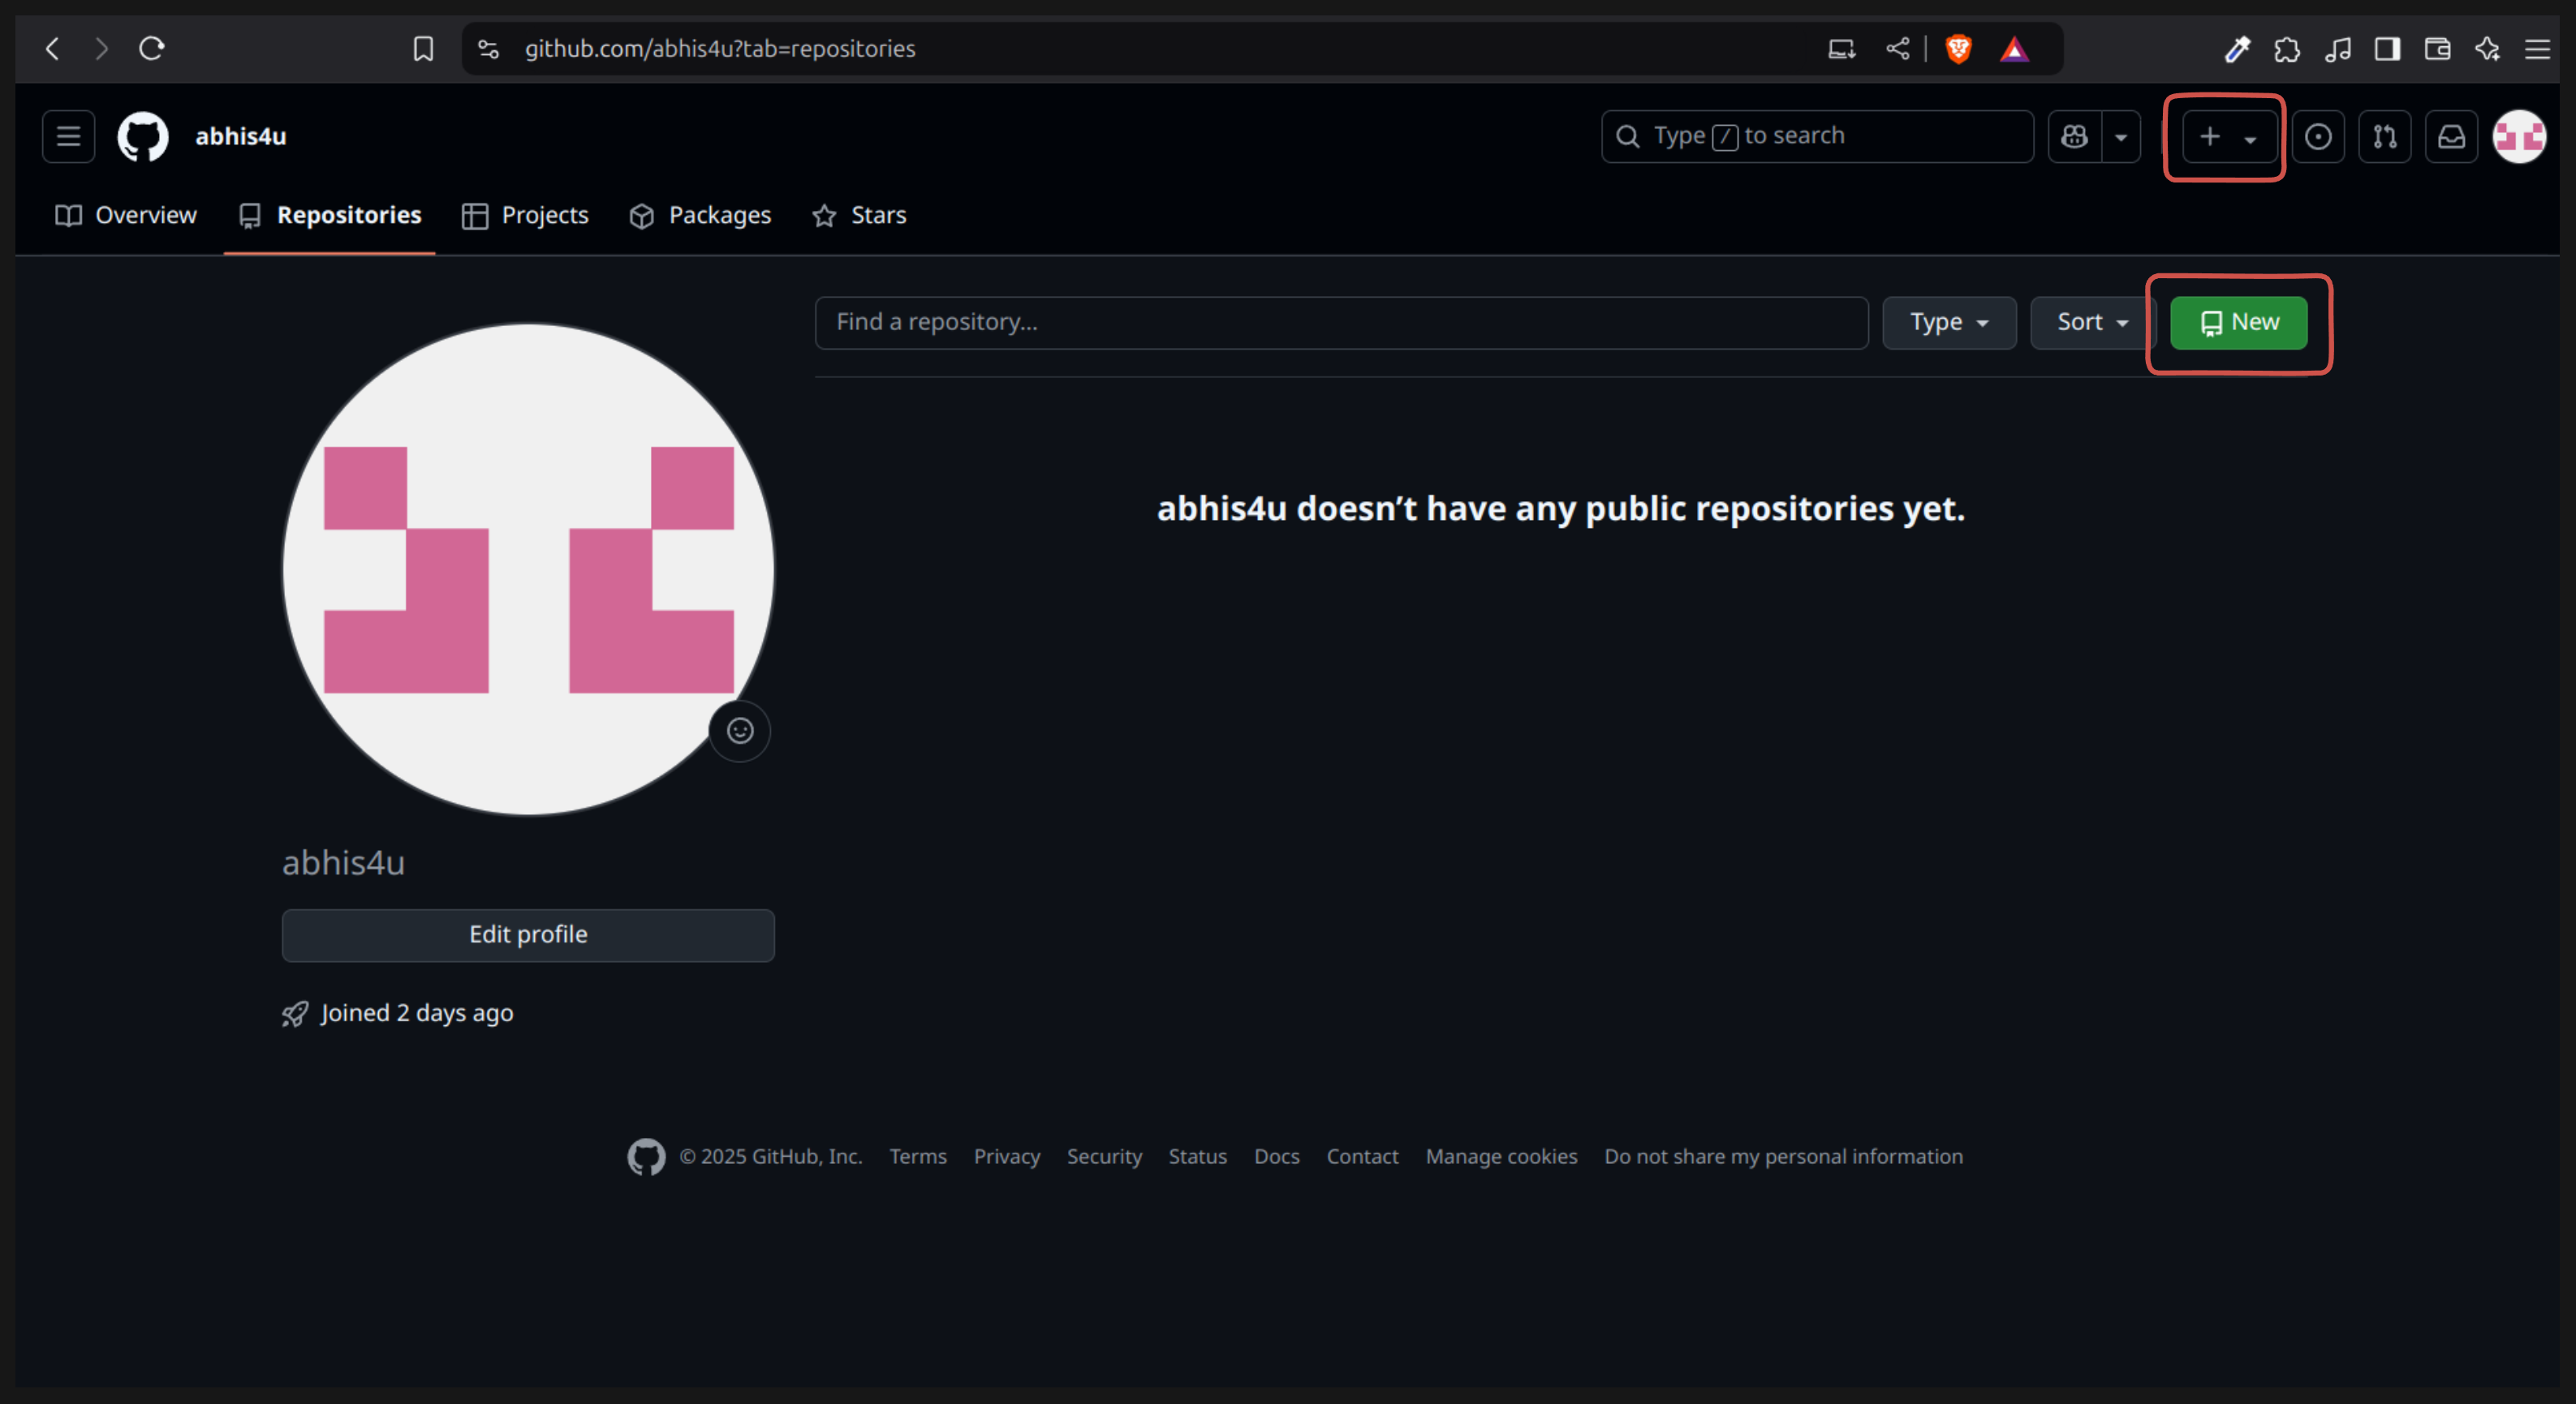Switch to the Overview tab
The height and width of the screenshot is (1404, 2576).
[126, 215]
